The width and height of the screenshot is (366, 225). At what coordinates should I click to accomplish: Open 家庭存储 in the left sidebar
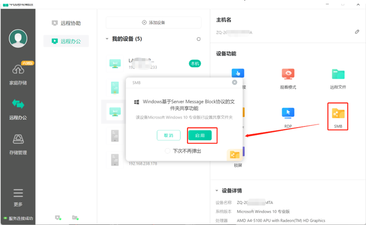click(18, 74)
